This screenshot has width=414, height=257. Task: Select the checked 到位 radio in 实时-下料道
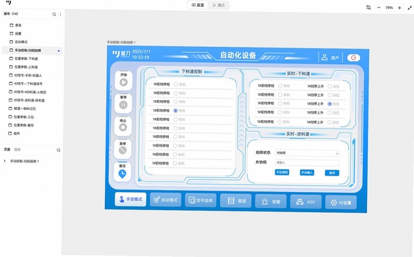[x=330, y=104]
